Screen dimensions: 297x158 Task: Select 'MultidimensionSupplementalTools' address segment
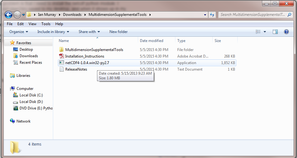coord(118,15)
